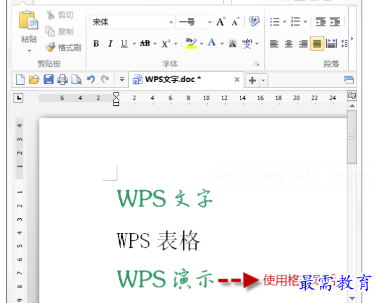This screenshot has height=303, width=377.
Task: Click the window arrangement icon at right
Action: (x=349, y=80)
